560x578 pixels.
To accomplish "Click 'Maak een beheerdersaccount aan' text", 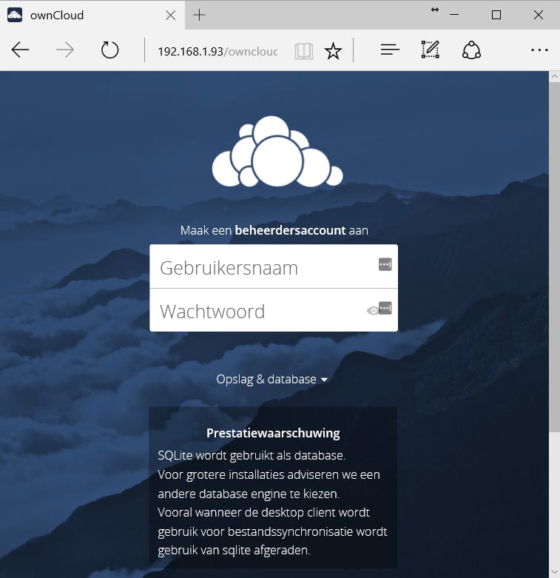I will [274, 230].
